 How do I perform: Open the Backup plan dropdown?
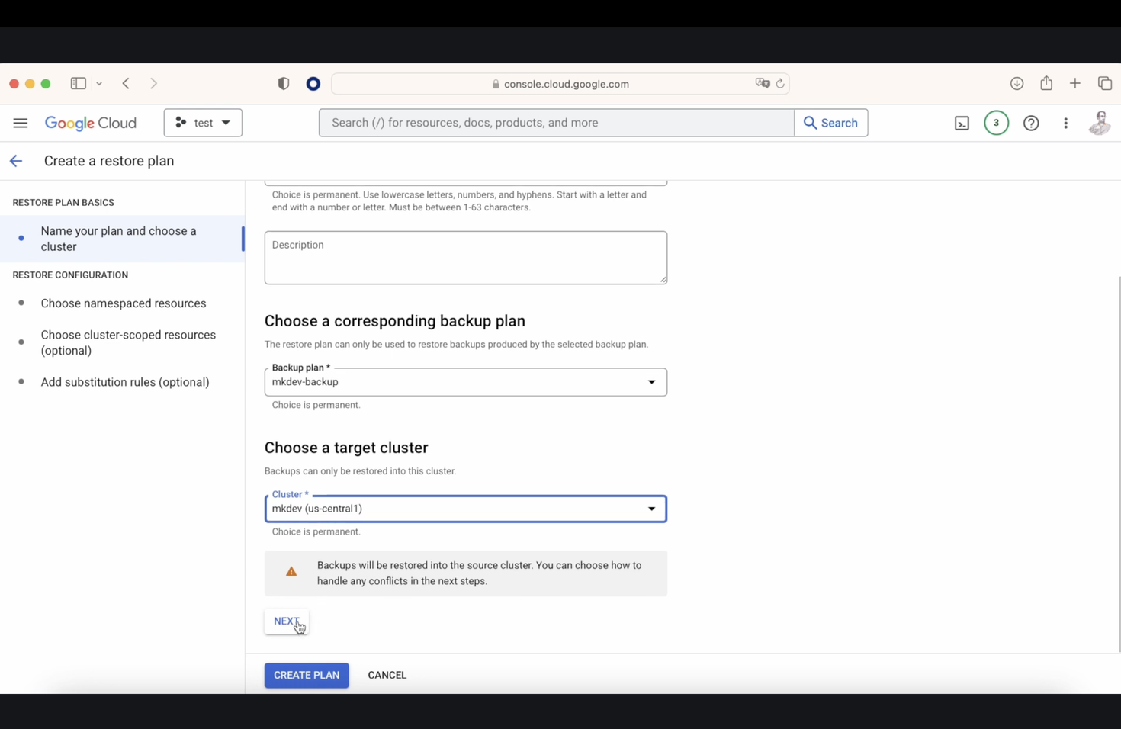tap(466, 382)
